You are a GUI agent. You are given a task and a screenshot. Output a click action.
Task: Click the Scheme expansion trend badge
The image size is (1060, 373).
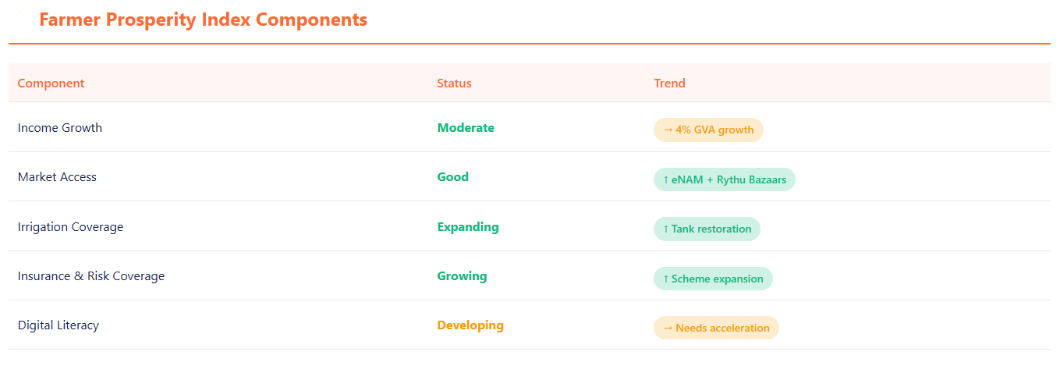tap(713, 279)
